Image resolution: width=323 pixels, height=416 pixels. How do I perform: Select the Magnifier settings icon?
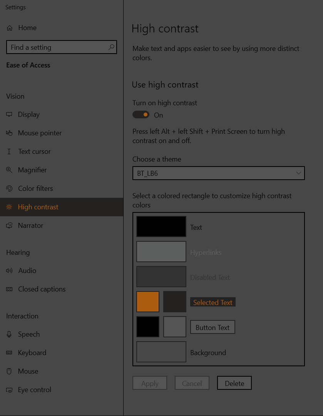pos(9,170)
